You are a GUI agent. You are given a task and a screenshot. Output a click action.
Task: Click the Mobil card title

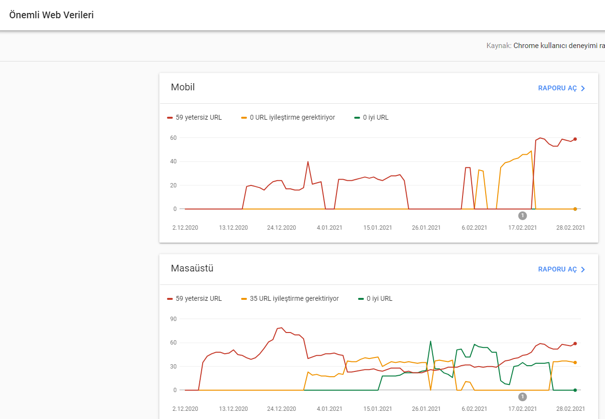[183, 87]
